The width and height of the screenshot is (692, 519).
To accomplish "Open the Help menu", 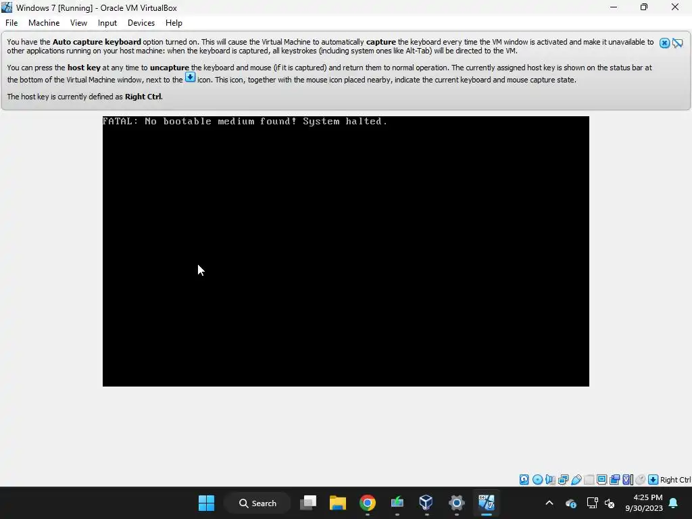I will pos(174,23).
